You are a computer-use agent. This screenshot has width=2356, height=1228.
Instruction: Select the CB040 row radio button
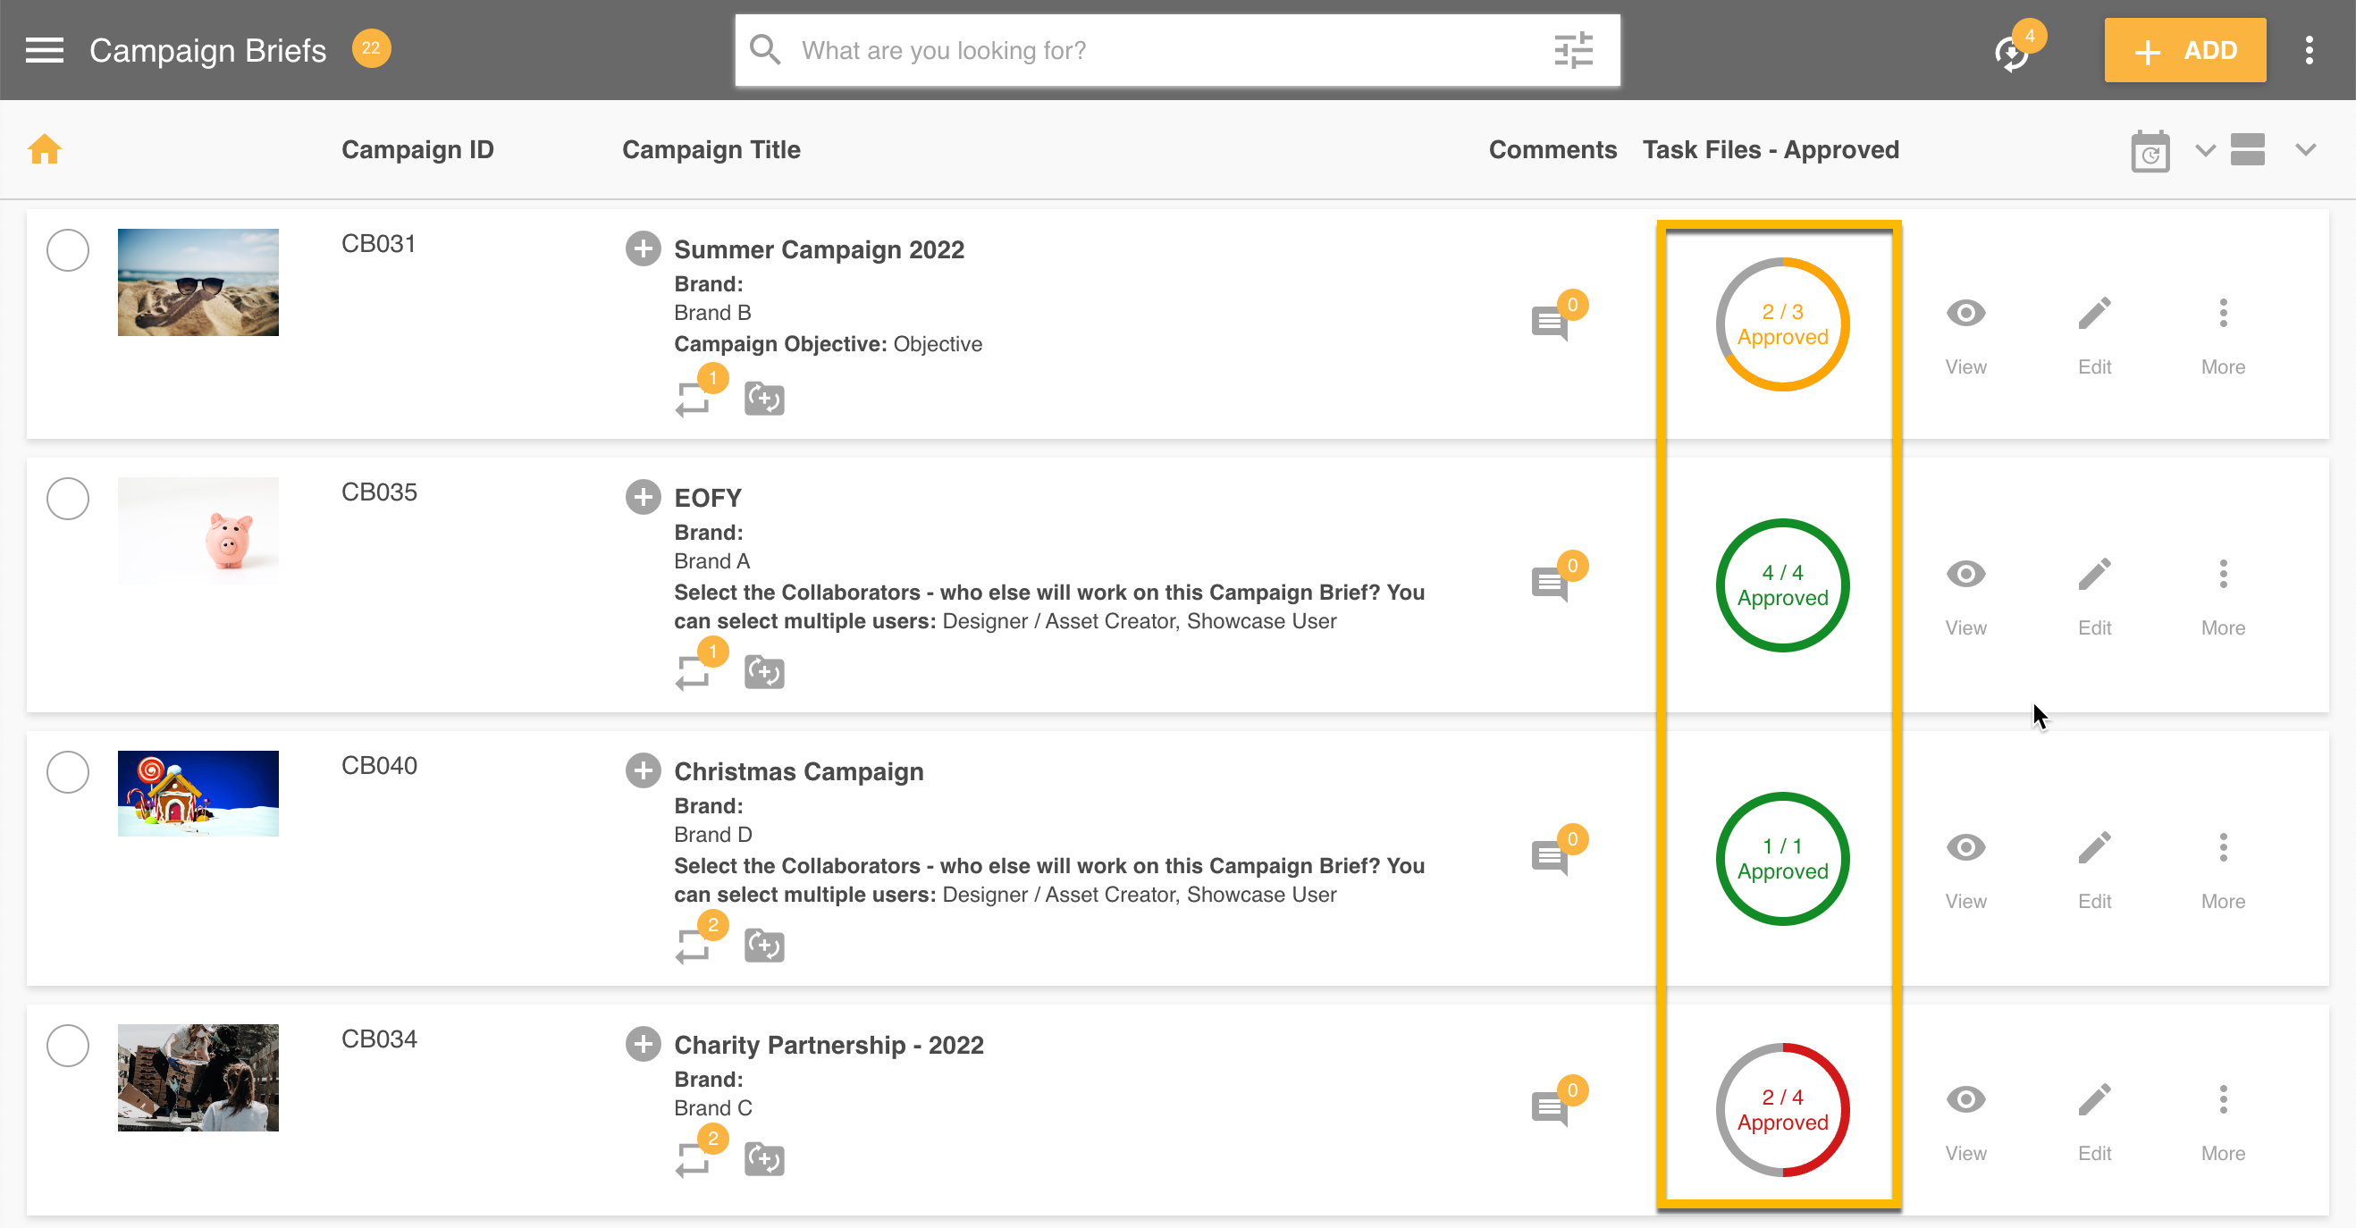point(68,771)
